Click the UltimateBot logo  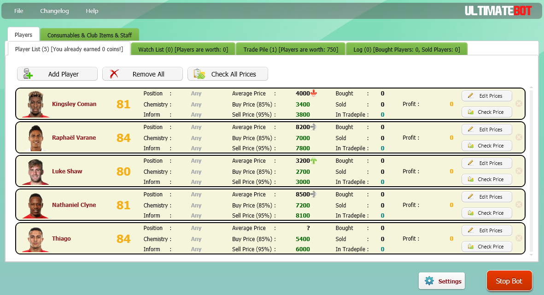coord(498,11)
